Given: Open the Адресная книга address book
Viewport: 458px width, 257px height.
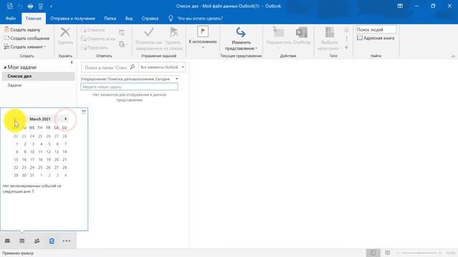Looking at the screenshot, I should (376, 38).
